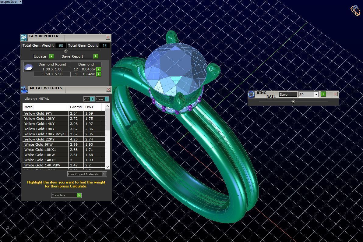Click the Update green arrow

[51, 56]
